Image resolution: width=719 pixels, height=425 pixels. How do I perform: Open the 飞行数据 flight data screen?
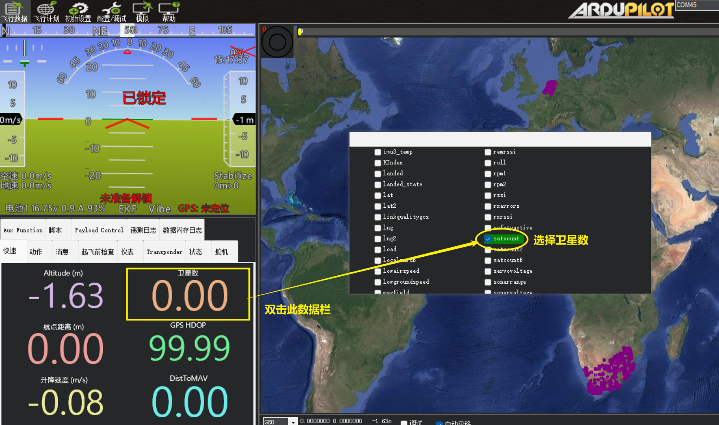[x=14, y=11]
